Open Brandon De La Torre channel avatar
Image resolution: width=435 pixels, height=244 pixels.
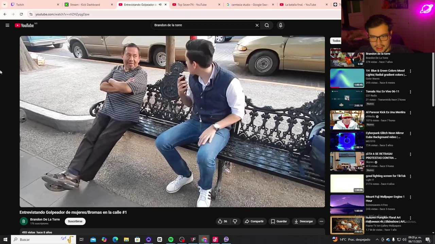[23, 221]
